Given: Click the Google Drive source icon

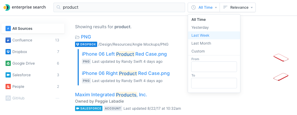Looking at the screenshot, I should (x=8, y=63).
